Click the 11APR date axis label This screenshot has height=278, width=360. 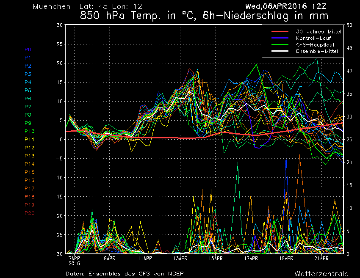pos(145,259)
